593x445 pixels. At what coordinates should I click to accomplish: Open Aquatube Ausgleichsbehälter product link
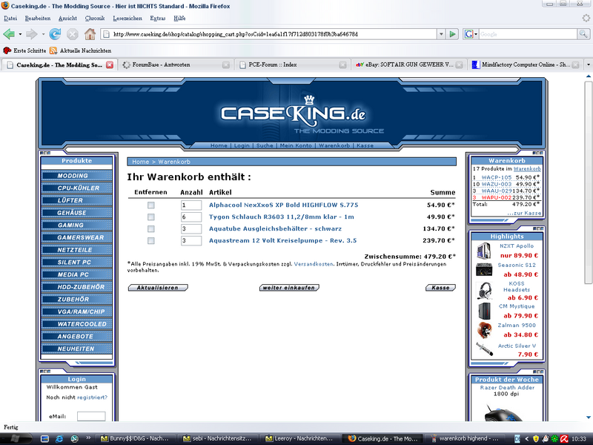[x=275, y=228]
